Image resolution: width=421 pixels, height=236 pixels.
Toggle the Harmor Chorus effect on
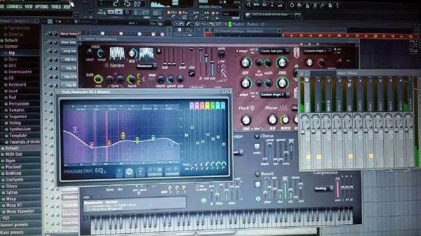(x=257, y=136)
